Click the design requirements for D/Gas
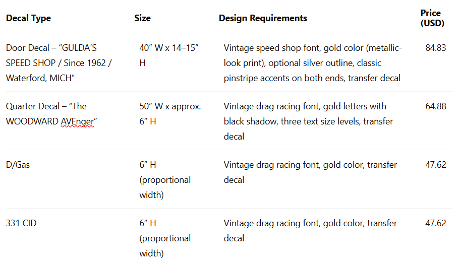The height and width of the screenshot is (265, 461). click(310, 172)
